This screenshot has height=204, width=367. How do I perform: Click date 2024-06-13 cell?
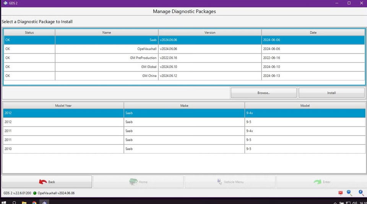313,76
